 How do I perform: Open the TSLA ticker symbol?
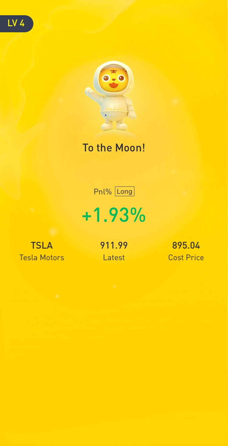click(42, 245)
